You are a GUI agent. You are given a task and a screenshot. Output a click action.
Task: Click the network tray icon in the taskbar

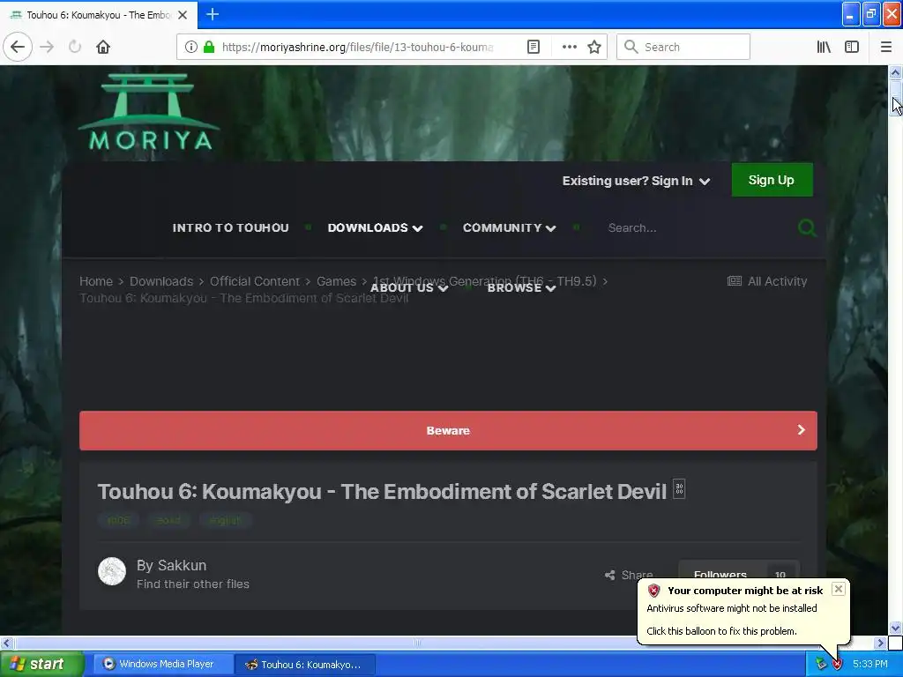(821, 665)
